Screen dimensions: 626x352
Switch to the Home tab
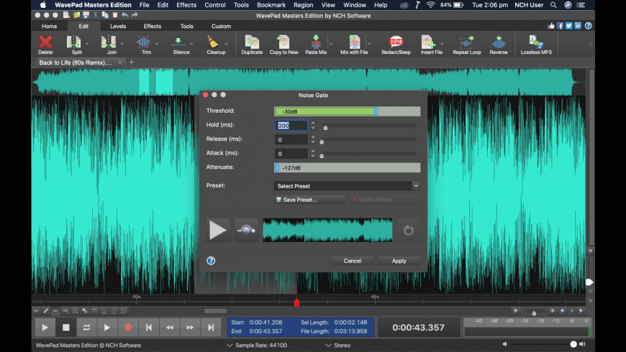coord(50,27)
